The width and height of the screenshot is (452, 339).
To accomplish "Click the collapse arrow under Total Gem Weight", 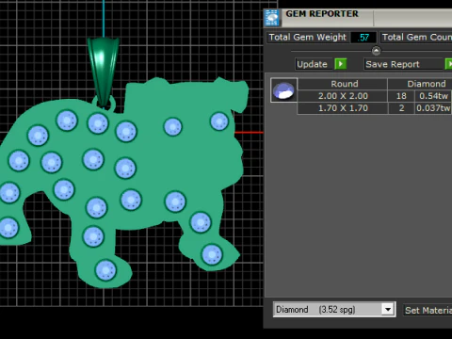I will (376, 51).
